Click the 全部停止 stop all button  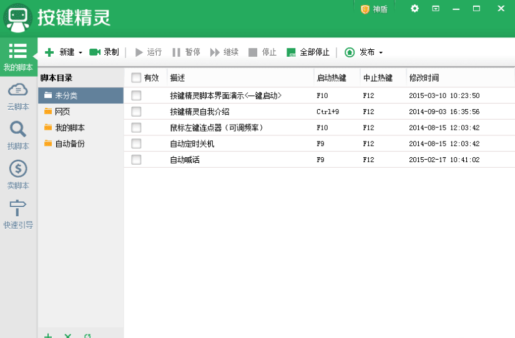point(308,52)
